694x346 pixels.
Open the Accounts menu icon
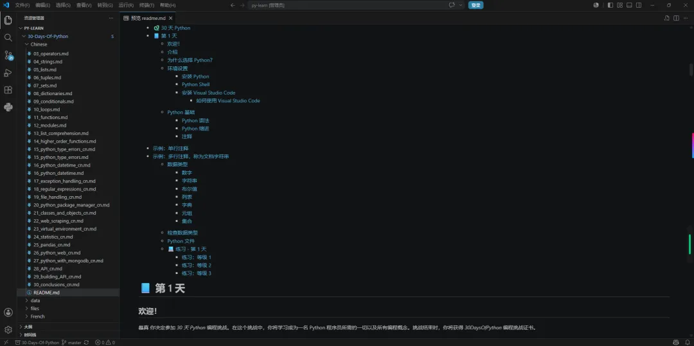point(8,313)
